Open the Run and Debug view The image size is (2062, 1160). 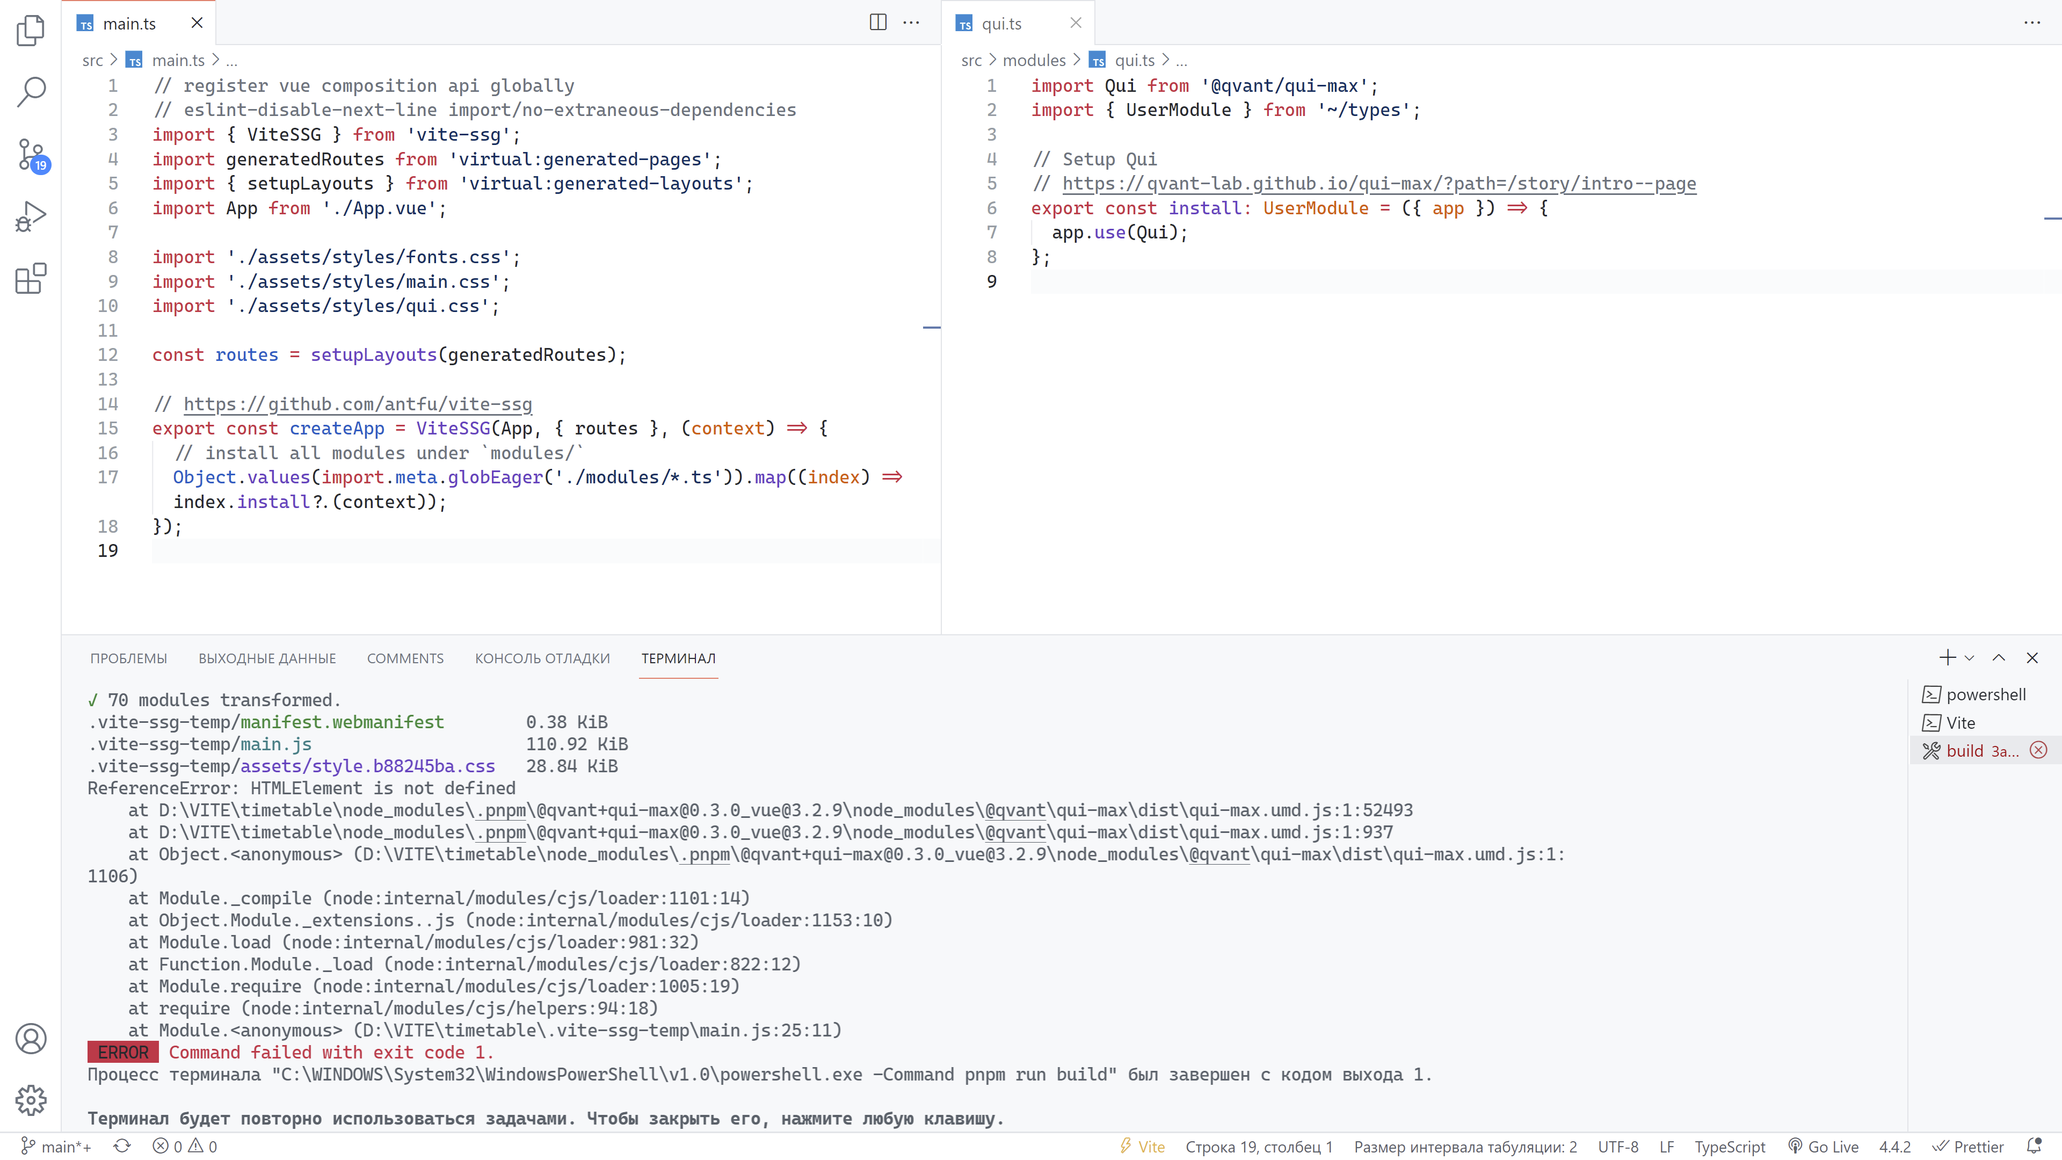[31, 216]
